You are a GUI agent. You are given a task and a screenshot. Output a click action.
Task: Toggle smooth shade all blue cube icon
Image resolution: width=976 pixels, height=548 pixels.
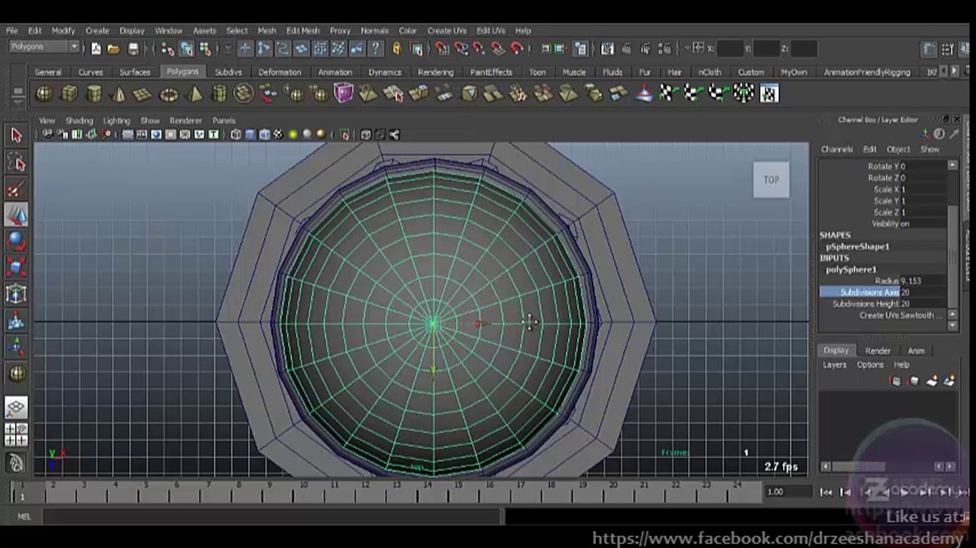click(x=251, y=135)
